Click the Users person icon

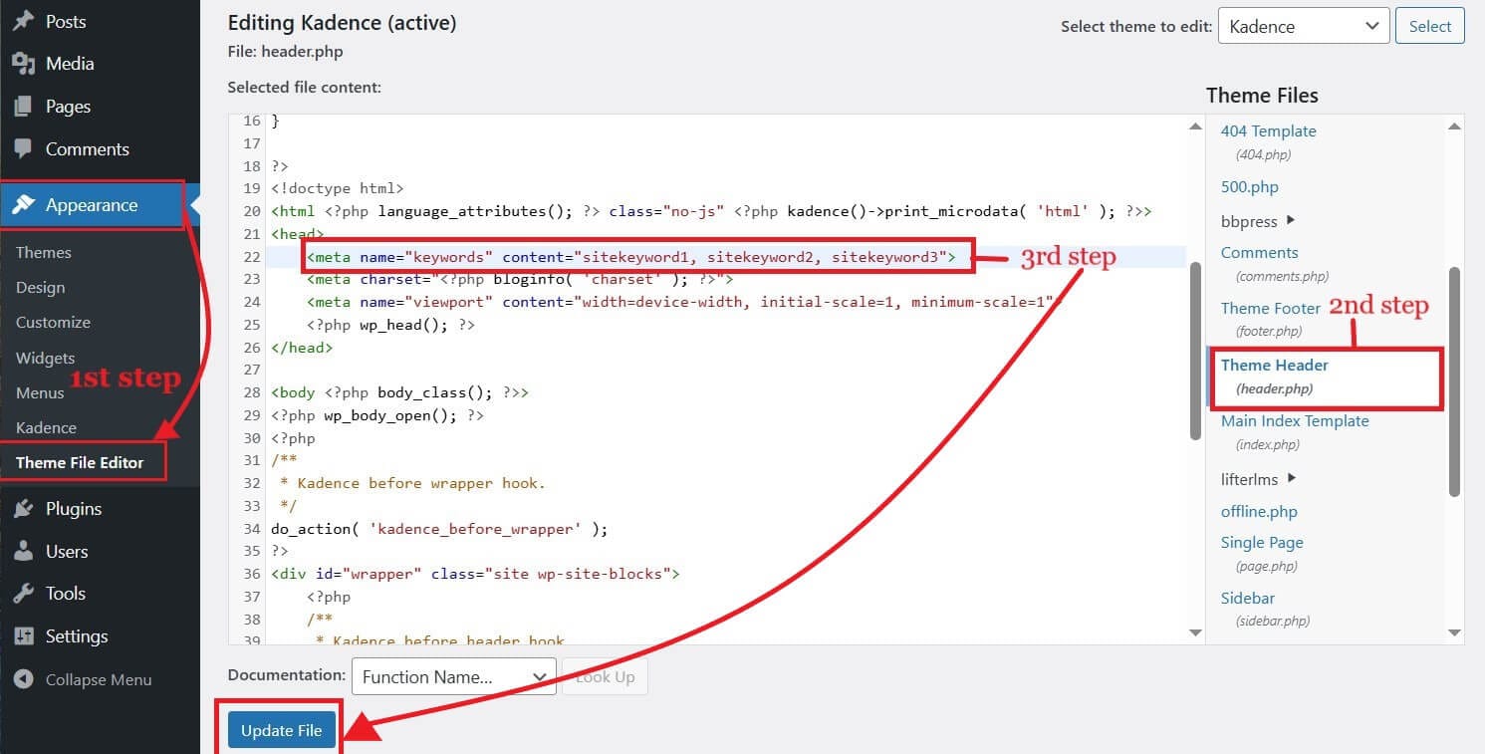pos(23,552)
